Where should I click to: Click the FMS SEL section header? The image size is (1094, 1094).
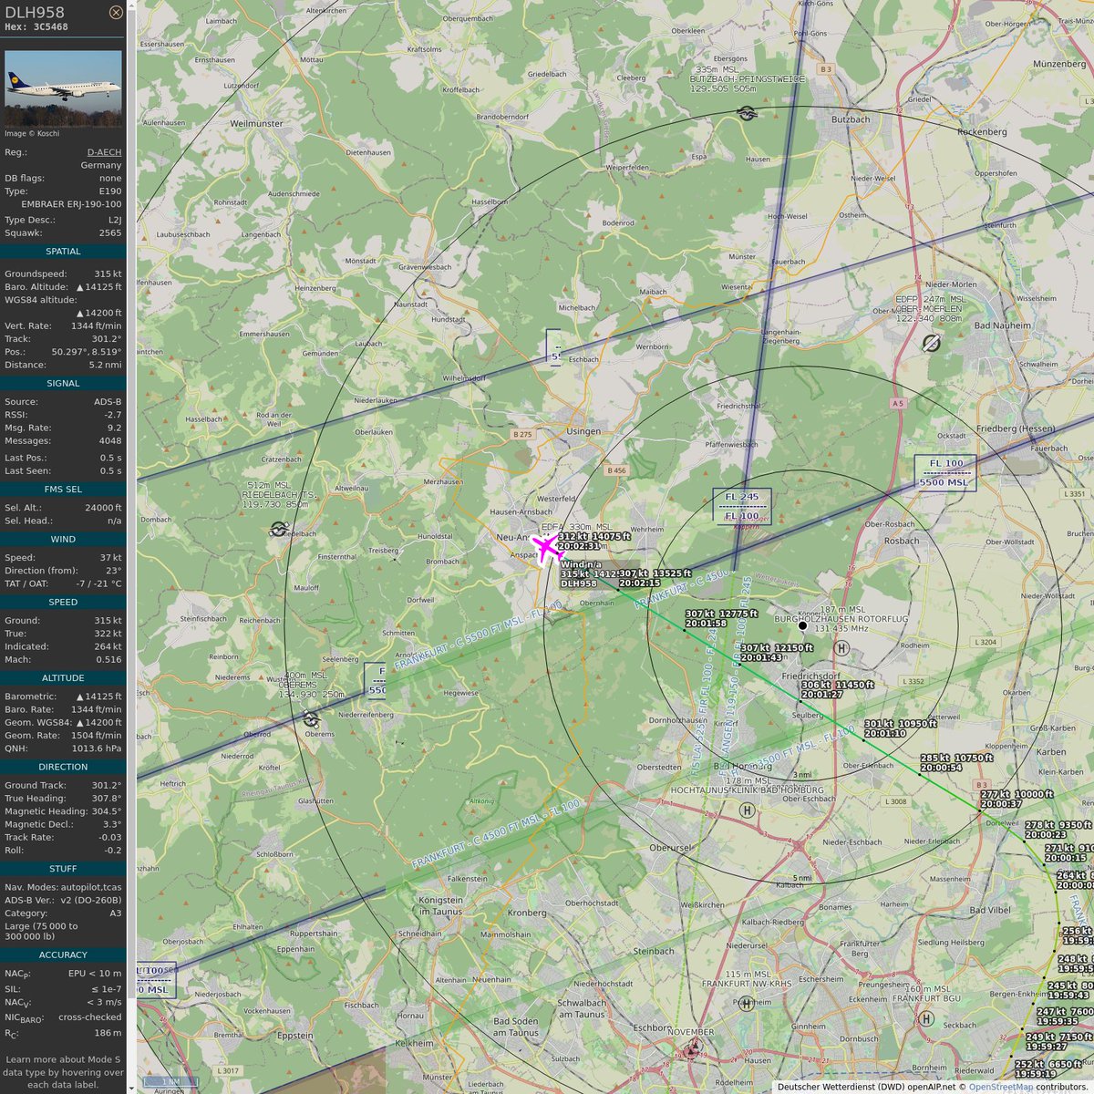[x=63, y=490]
